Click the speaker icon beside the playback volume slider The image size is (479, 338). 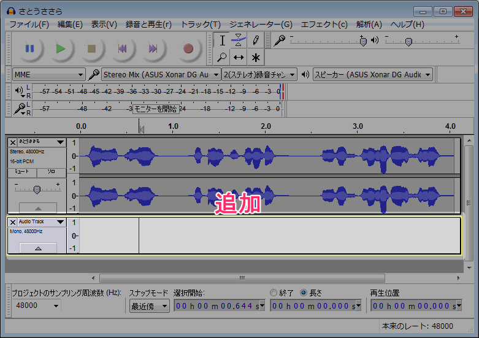(x=375, y=40)
